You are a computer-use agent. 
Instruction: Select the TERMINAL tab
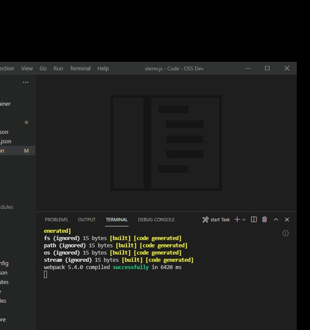click(117, 220)
